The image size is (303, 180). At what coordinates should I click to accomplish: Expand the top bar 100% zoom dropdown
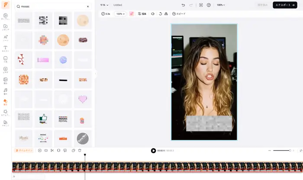click(221, 5)
